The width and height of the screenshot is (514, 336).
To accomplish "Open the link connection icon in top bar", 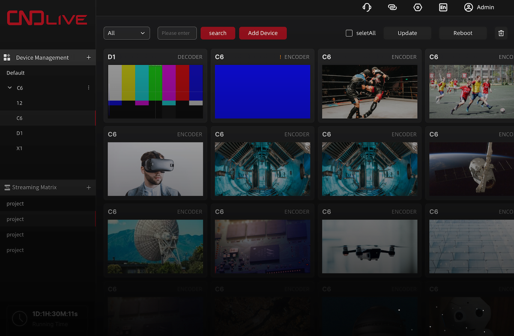I will (392, 7).
